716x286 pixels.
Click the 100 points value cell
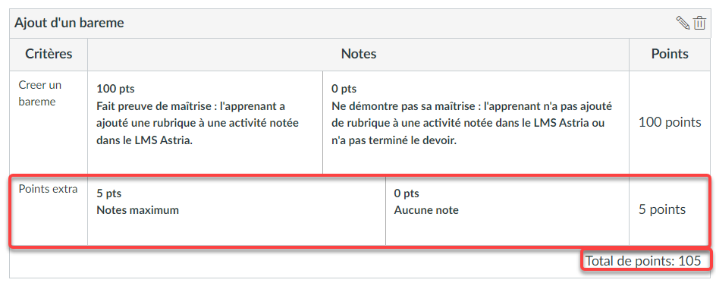tap(670, 122)
